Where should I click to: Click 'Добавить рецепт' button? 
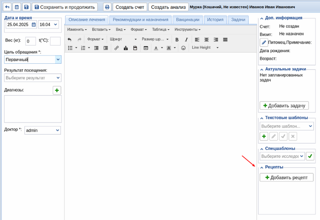point(286,177)
